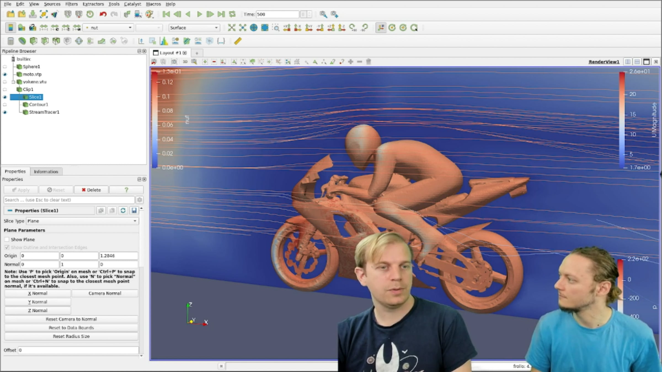This screenshot has height=372, width=662.
Task: Apply the Extract Subset filter icon
Action: (x=67, y=41)
